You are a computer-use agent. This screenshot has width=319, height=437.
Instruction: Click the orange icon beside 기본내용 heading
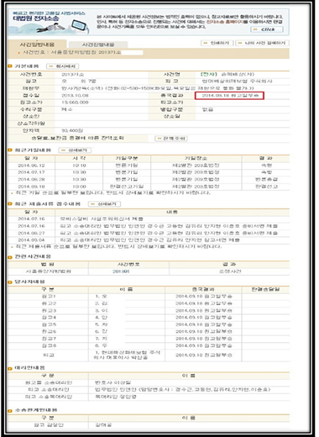[x=10, y=66]
